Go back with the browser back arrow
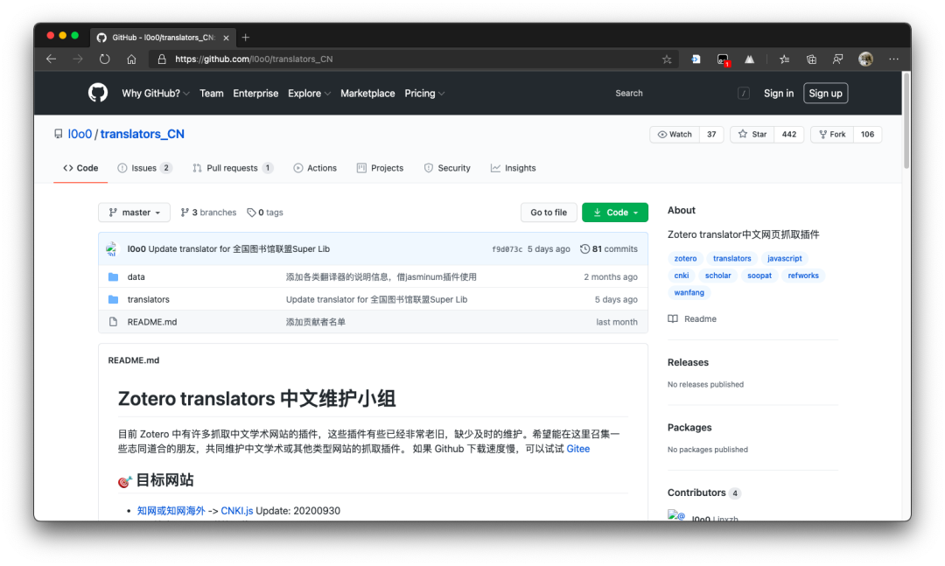945x566 pixels. (52, 59)
